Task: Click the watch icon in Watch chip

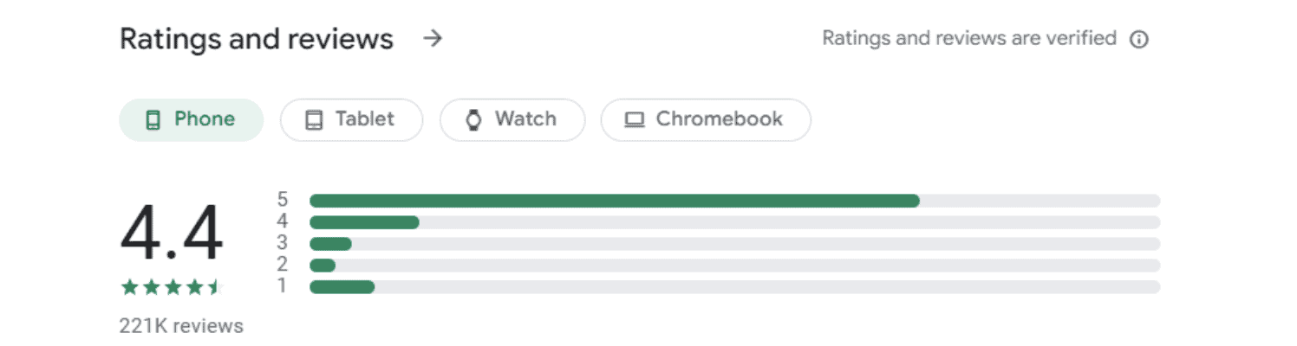Action: click(x=473, y=119)
